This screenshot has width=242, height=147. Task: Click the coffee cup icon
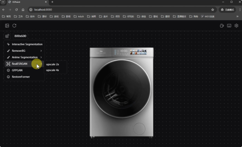(222, 26)
